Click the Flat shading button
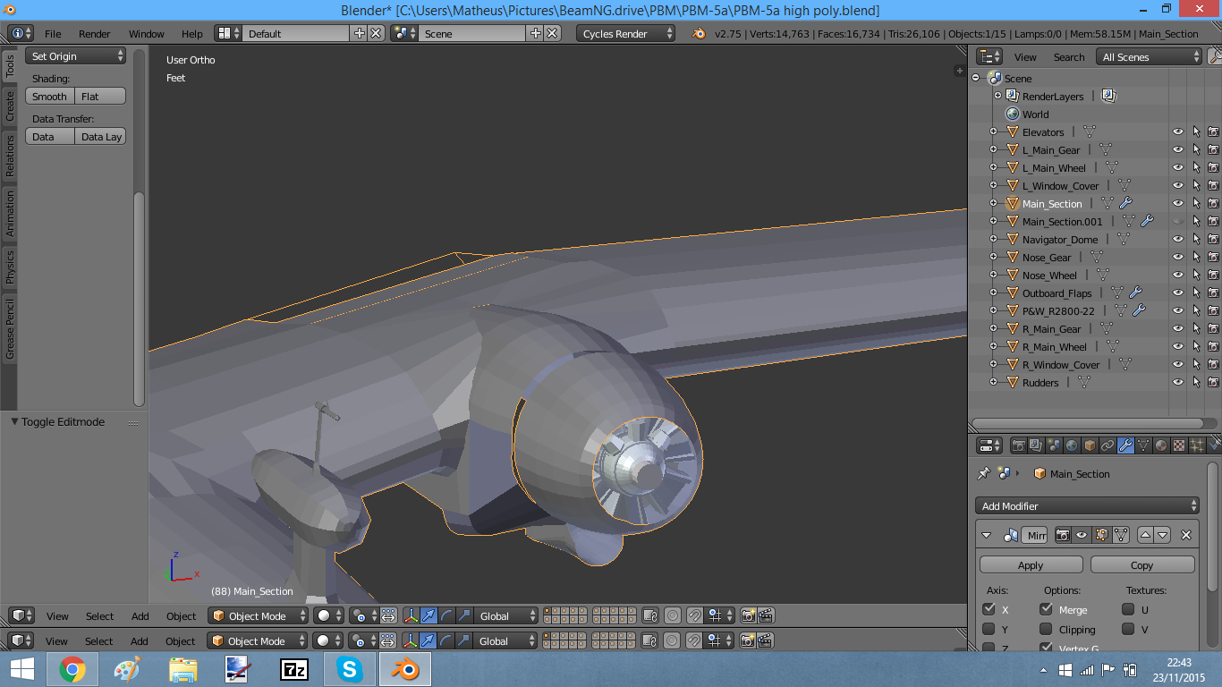Viewport: 1222px width, 687px height. tap(100, 96)
